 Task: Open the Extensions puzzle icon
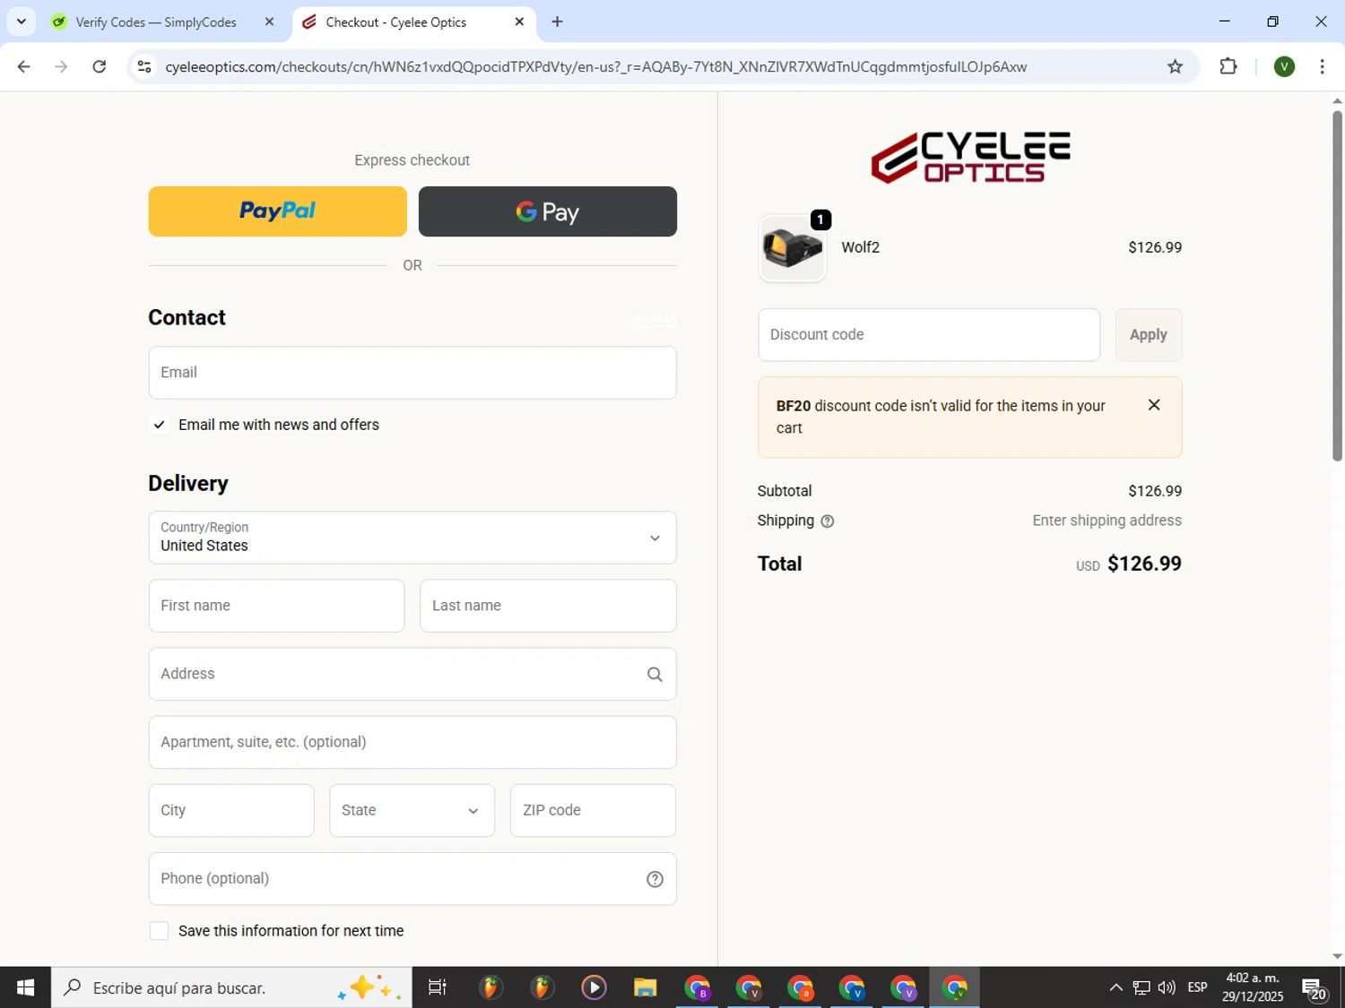pos(1228,66)
